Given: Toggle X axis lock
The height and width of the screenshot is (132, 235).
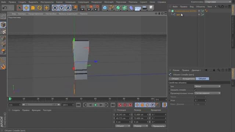Looking at the screenshot, I should click(x=55, y=8).
